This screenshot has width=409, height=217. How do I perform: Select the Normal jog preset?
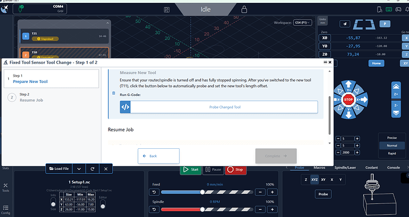coord(392,145)
